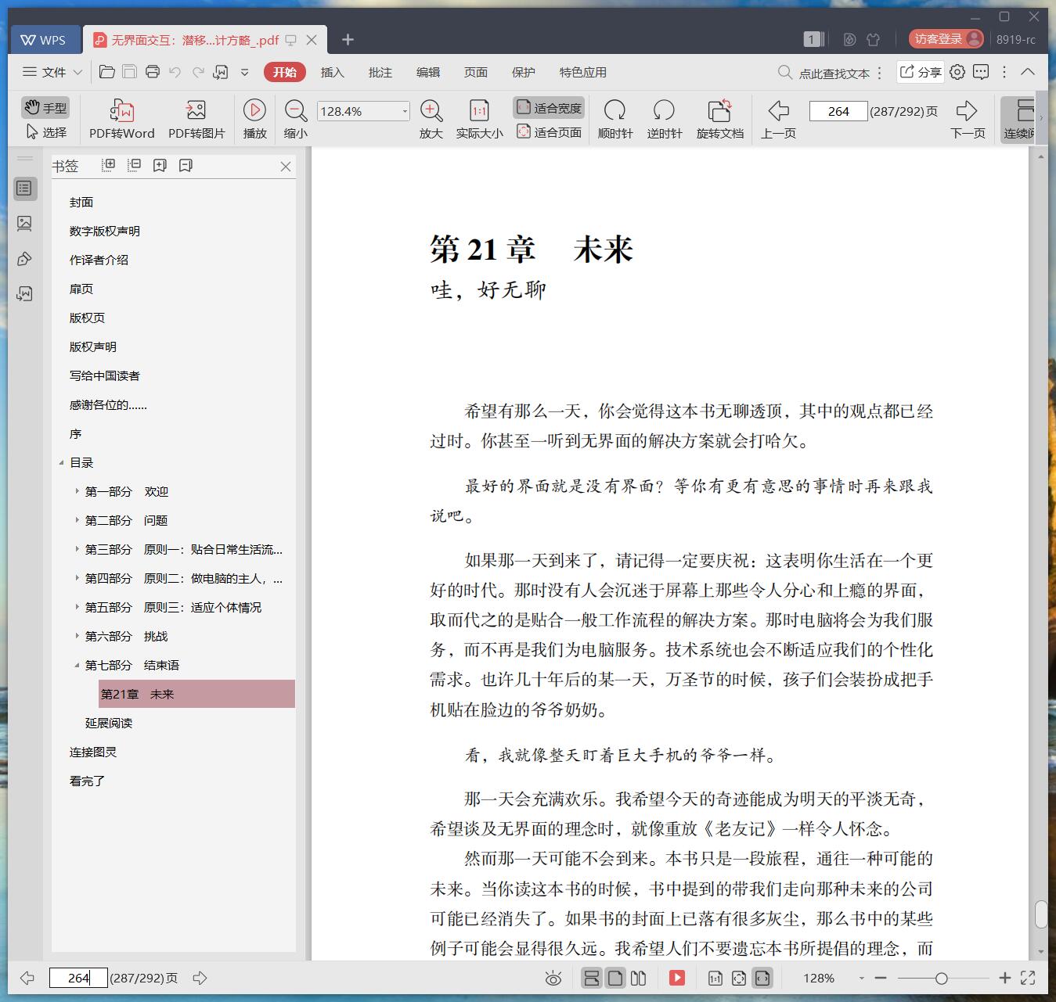Open the 延展阅读 bookmark
Image resolution: width=1056 pixels, height=1002 pixels.
pos(109,723)
